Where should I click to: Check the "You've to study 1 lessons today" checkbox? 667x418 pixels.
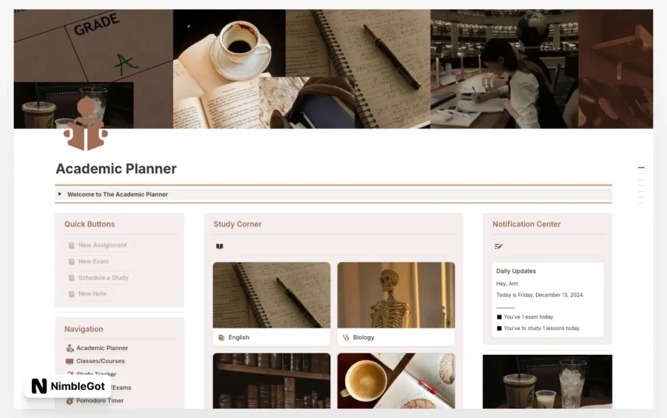(500, 328)
